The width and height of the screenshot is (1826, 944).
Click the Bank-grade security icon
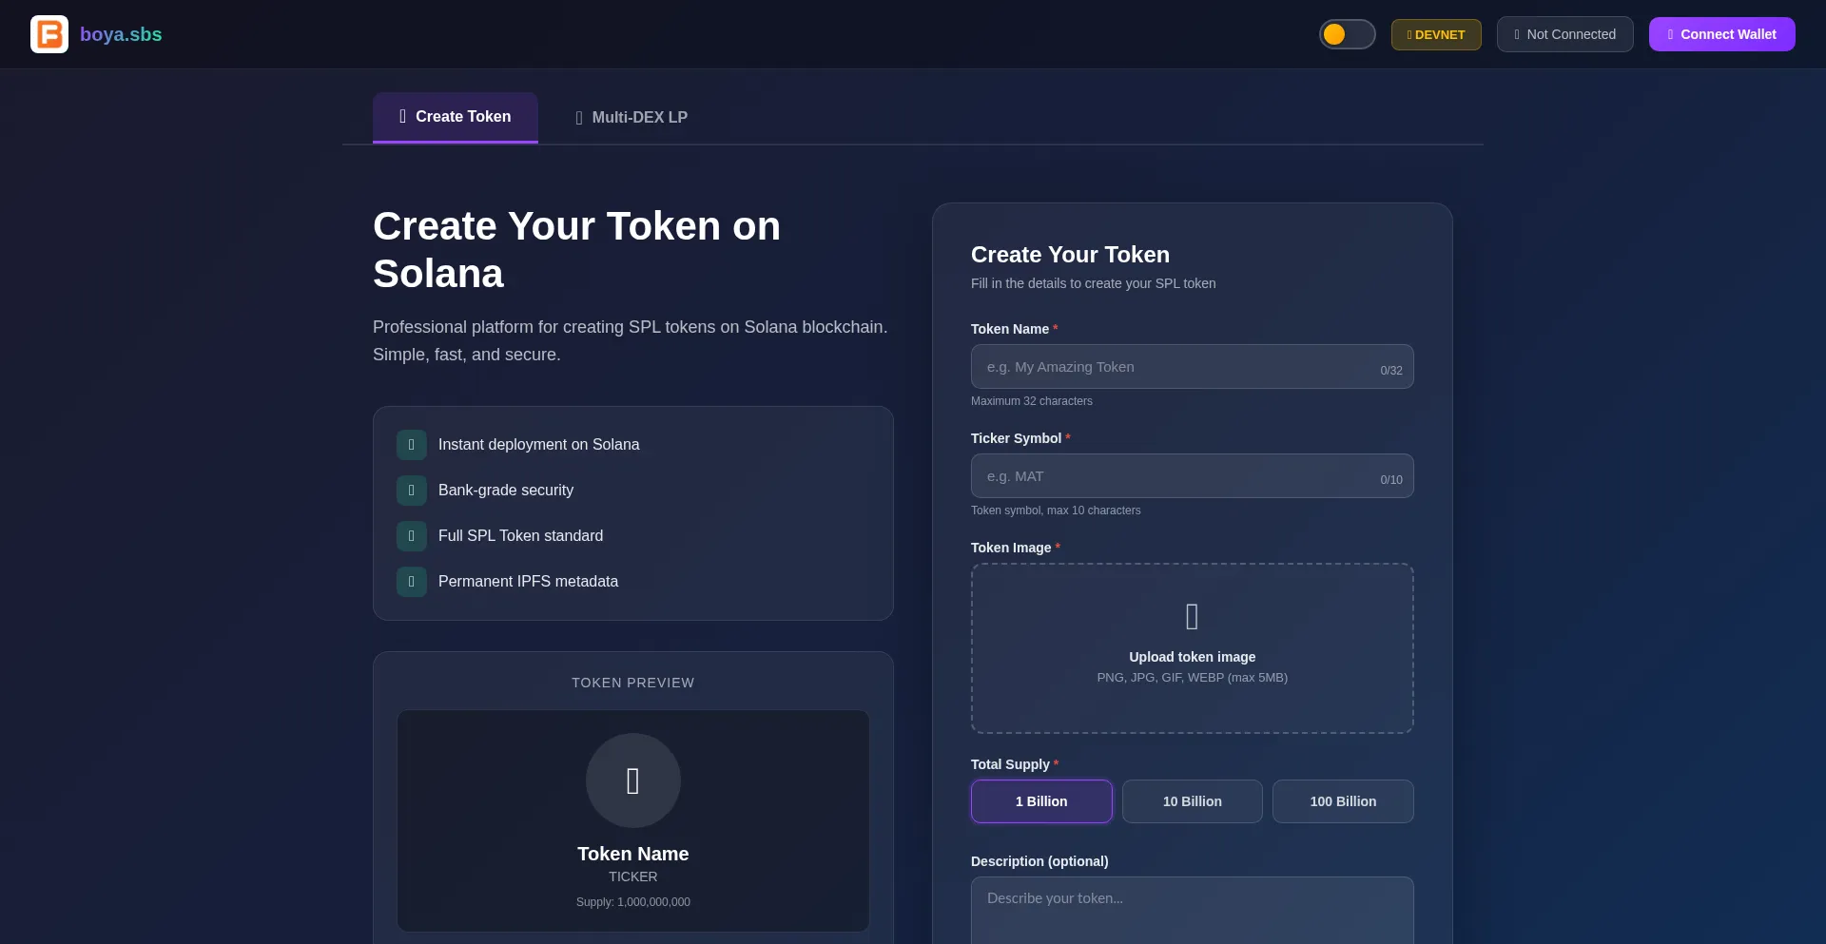[412, 491]
